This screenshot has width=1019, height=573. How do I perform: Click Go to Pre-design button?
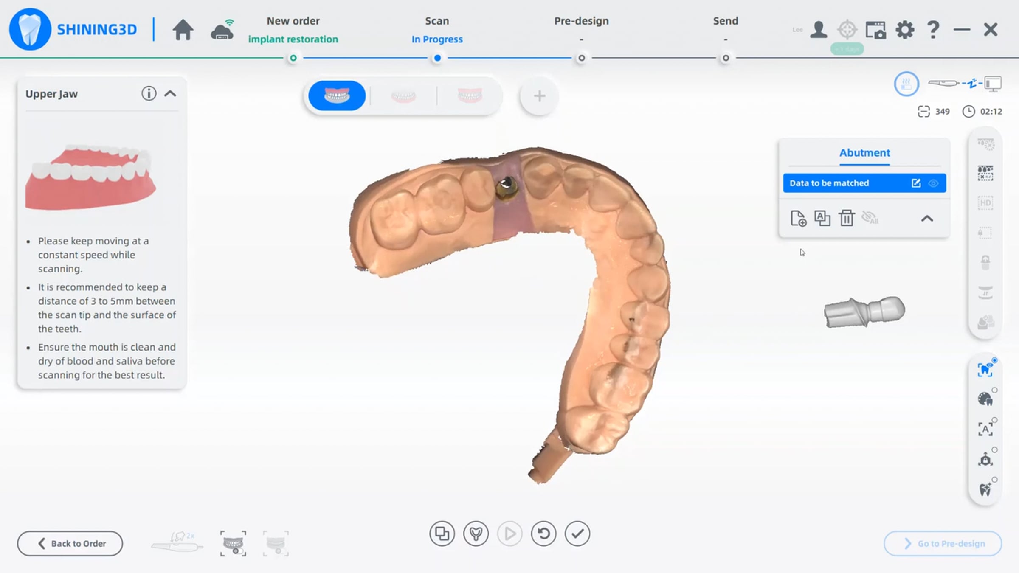click(943, 543)
